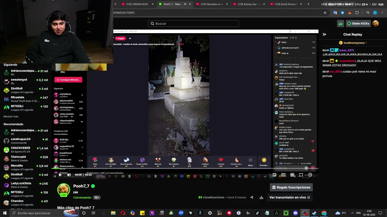This screenshot has height=217, width=387.
Task: Open the ENG language switcher
Action: coord(359,213)
